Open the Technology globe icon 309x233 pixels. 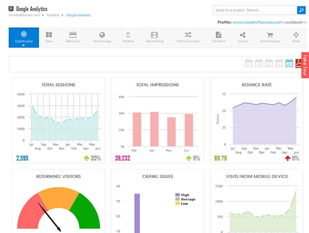click(102, 35)
